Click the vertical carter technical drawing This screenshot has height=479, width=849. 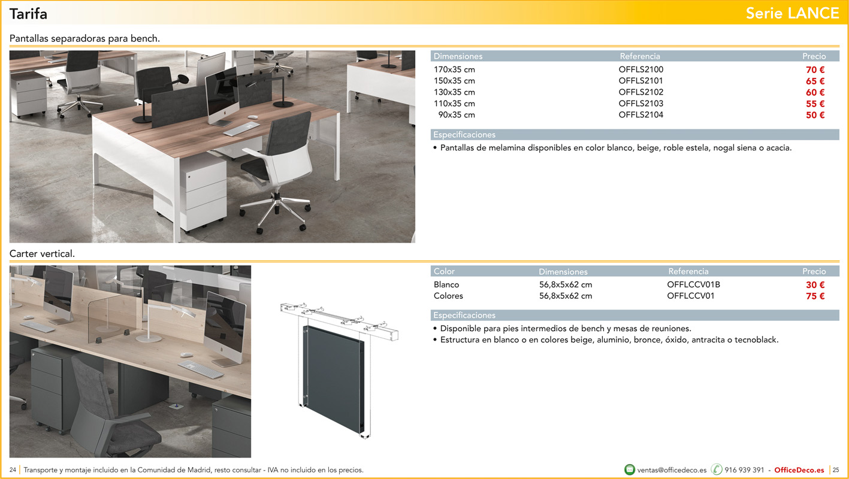tap(340, 371)
